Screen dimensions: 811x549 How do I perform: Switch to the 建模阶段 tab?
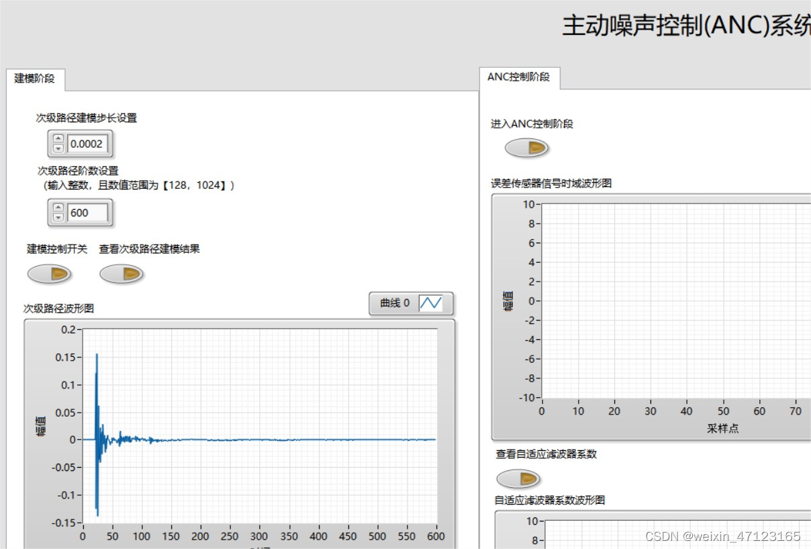[34, 78]
